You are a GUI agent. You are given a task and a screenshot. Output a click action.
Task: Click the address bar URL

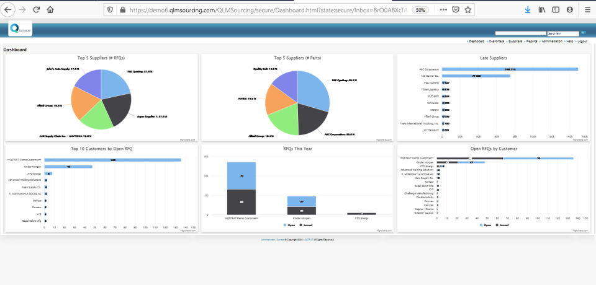pyautogui.click(x=269, y=10)
